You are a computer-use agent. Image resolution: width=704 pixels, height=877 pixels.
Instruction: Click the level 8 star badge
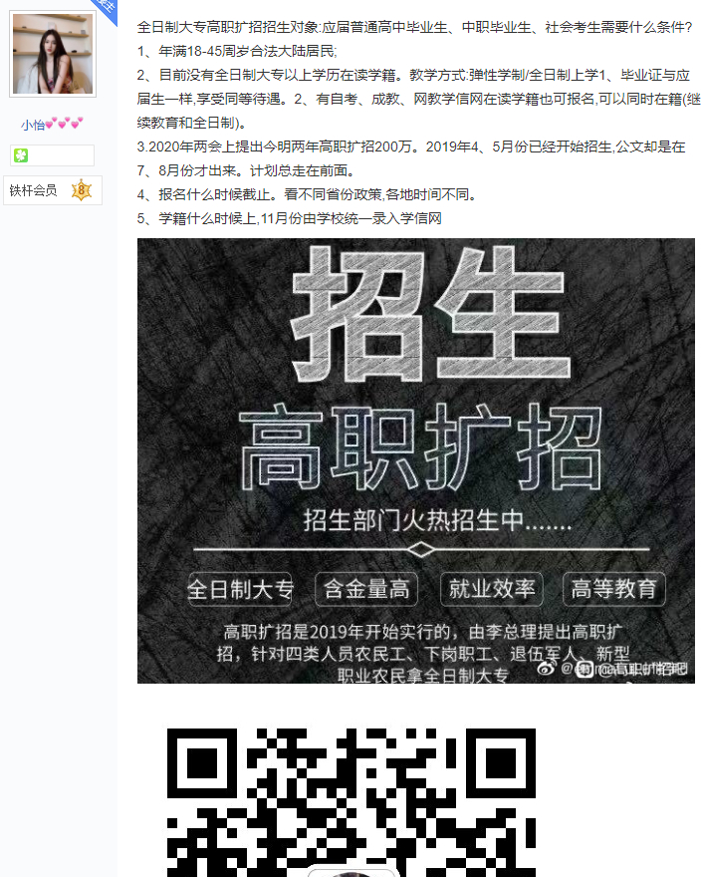tap(82, 190)
